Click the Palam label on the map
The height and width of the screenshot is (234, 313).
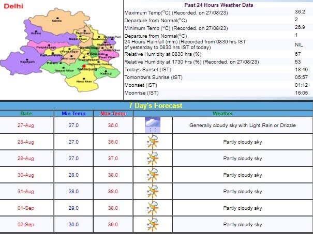click(x=52, y=62)
